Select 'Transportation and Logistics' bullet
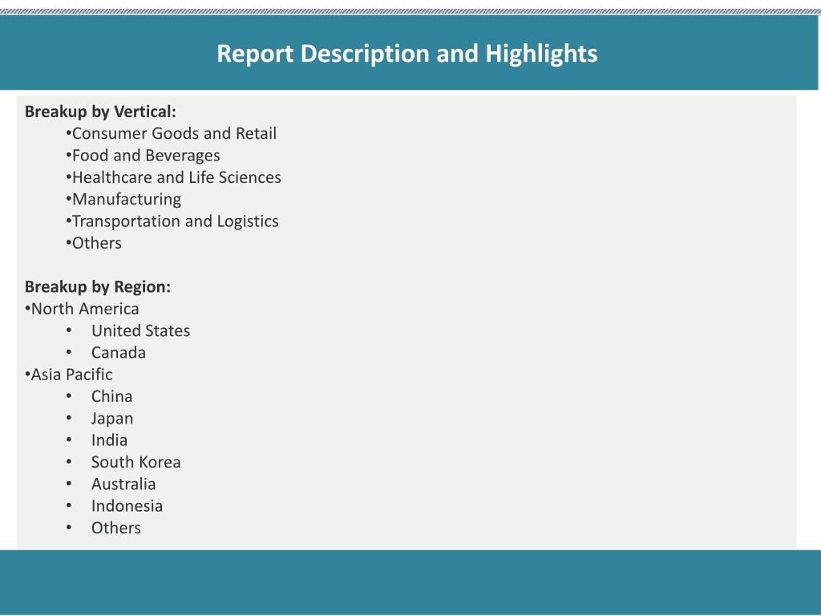 (172, 221)
